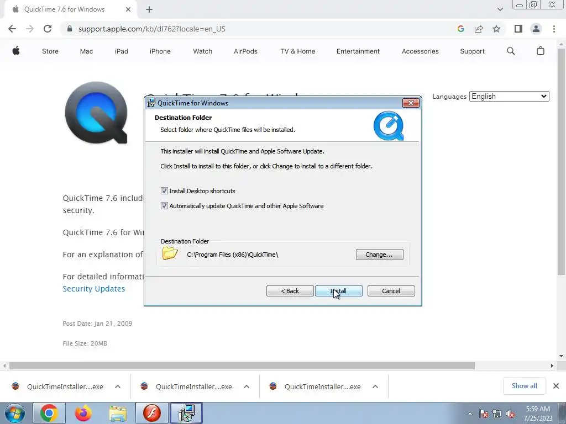Click the browser forward arrow

pyautogui.click(x=30, y=29)
